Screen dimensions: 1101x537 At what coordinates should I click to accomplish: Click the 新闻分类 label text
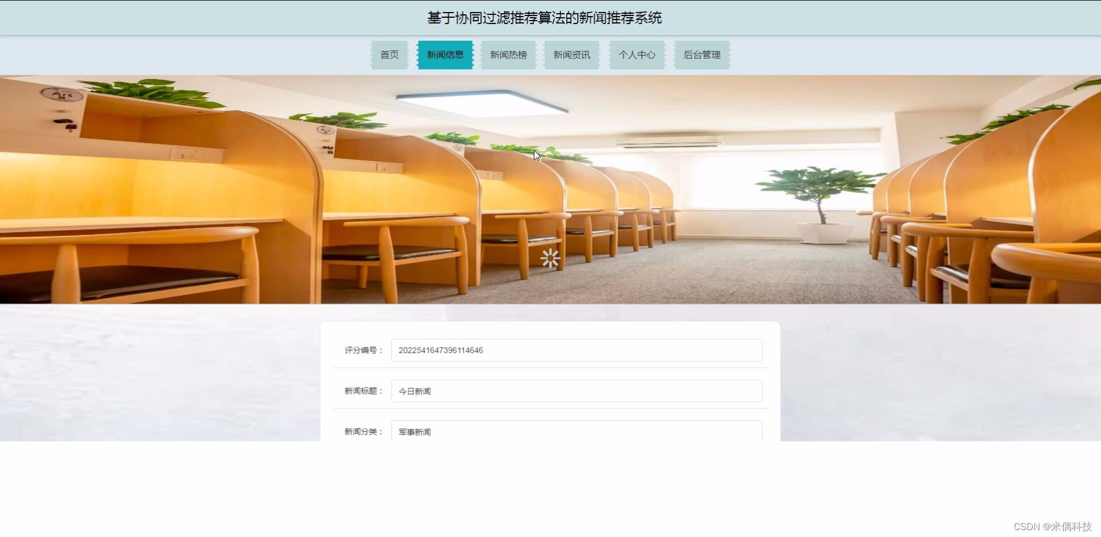(x=362, y=431)
